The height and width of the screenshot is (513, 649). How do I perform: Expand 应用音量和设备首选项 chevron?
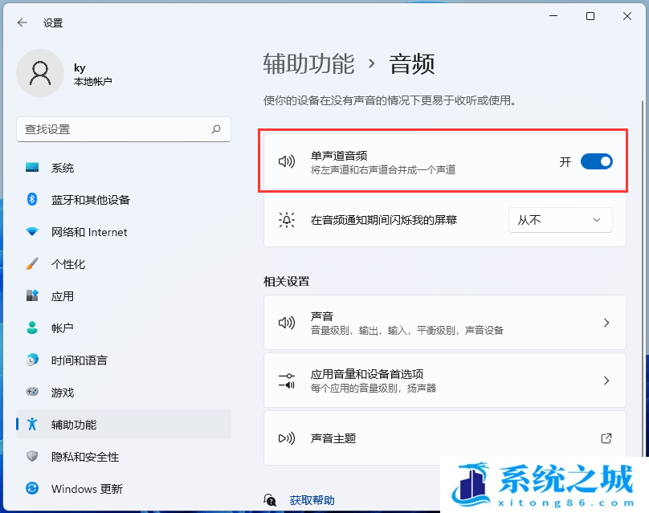606,381
